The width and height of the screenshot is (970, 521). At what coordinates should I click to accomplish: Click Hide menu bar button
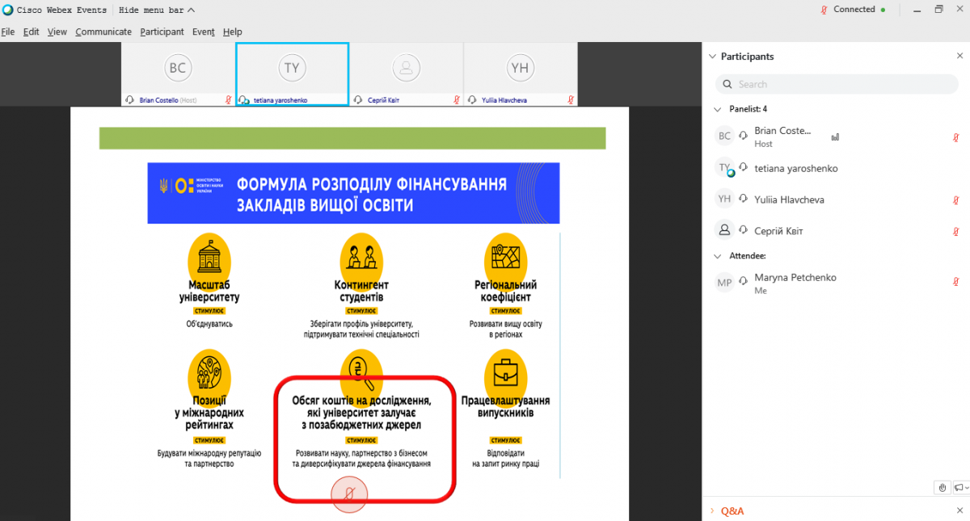(156, 11)
